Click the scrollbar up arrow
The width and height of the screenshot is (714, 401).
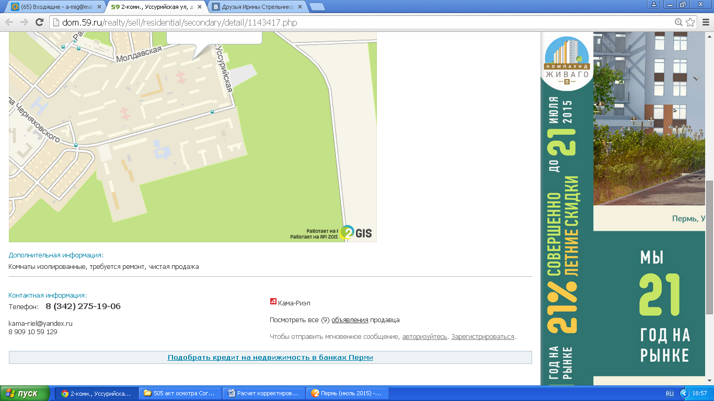click(709, 36)
